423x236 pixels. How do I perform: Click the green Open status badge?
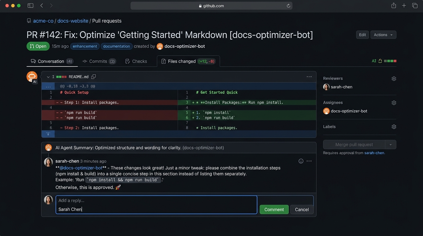(x=38, y=46)
